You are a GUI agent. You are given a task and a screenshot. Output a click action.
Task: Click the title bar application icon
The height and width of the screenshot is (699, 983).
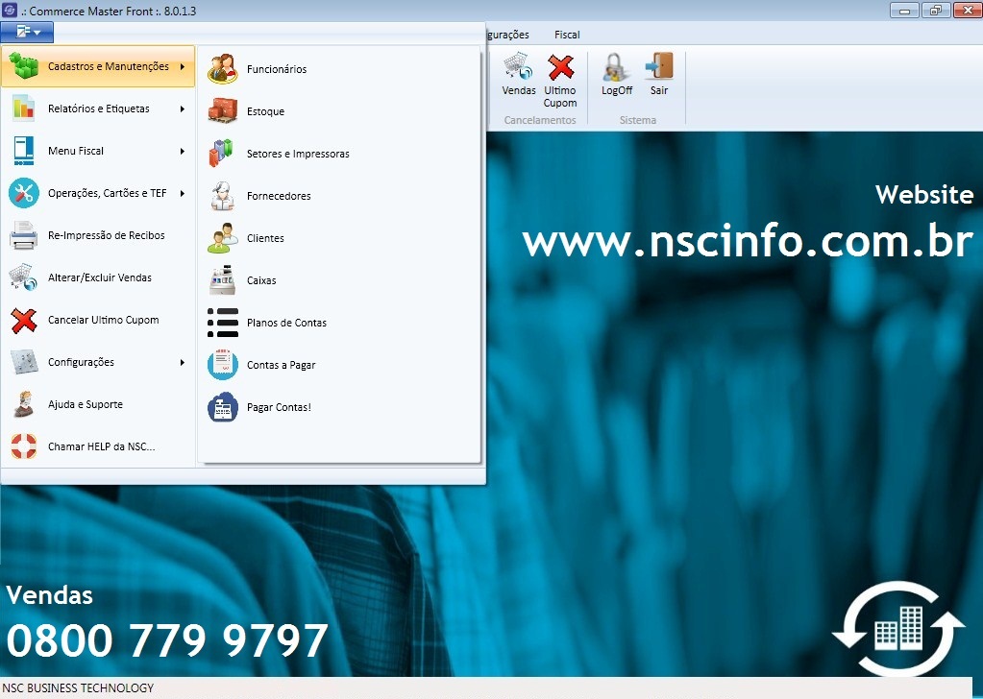pyautogui.click(x=10, y=10)
